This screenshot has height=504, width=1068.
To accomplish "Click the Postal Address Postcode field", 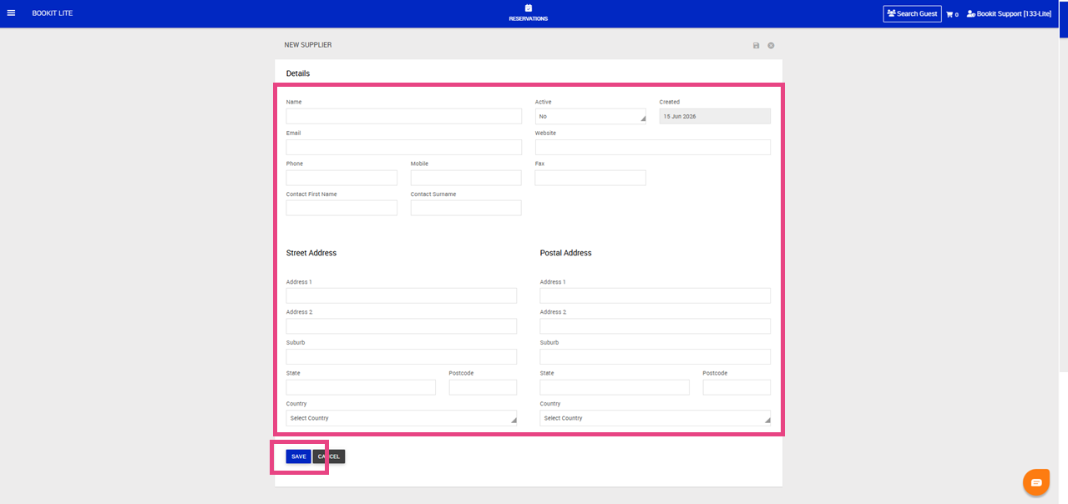I will pyautogui.click(x=736, y=387).
